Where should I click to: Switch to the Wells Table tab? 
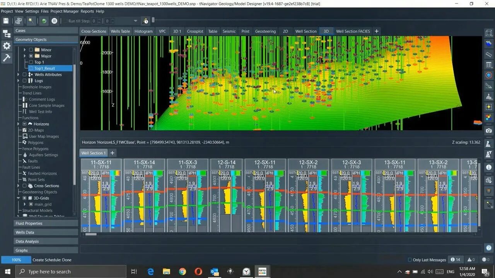coord(120,31)
